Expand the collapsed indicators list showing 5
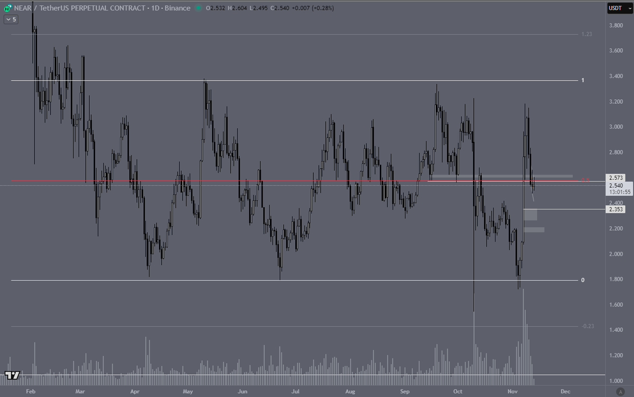Screen dimensions: 634x397 click(x=11, y=19)
